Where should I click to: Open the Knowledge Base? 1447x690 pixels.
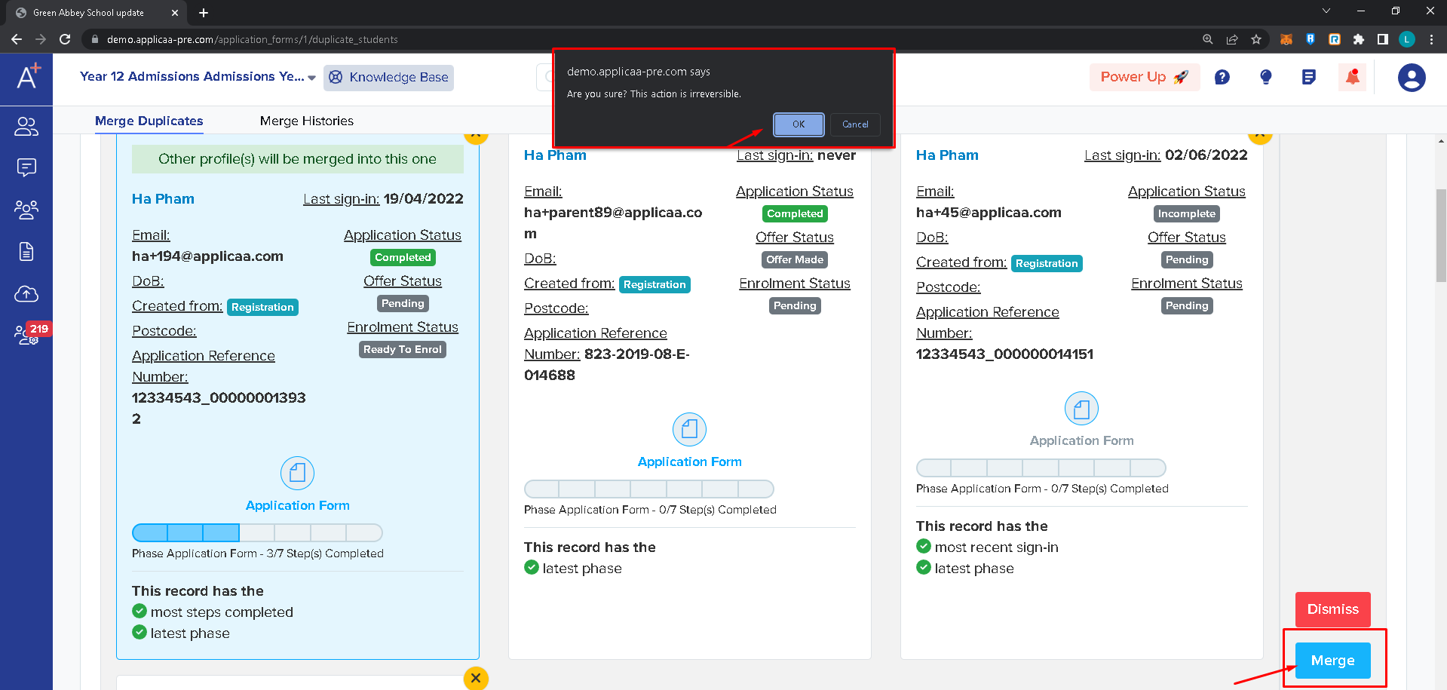pos(388,77)
